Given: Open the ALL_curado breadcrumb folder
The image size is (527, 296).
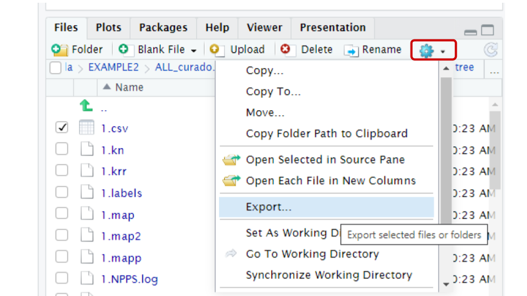Looking at the screenshot, I should [184, 67].
